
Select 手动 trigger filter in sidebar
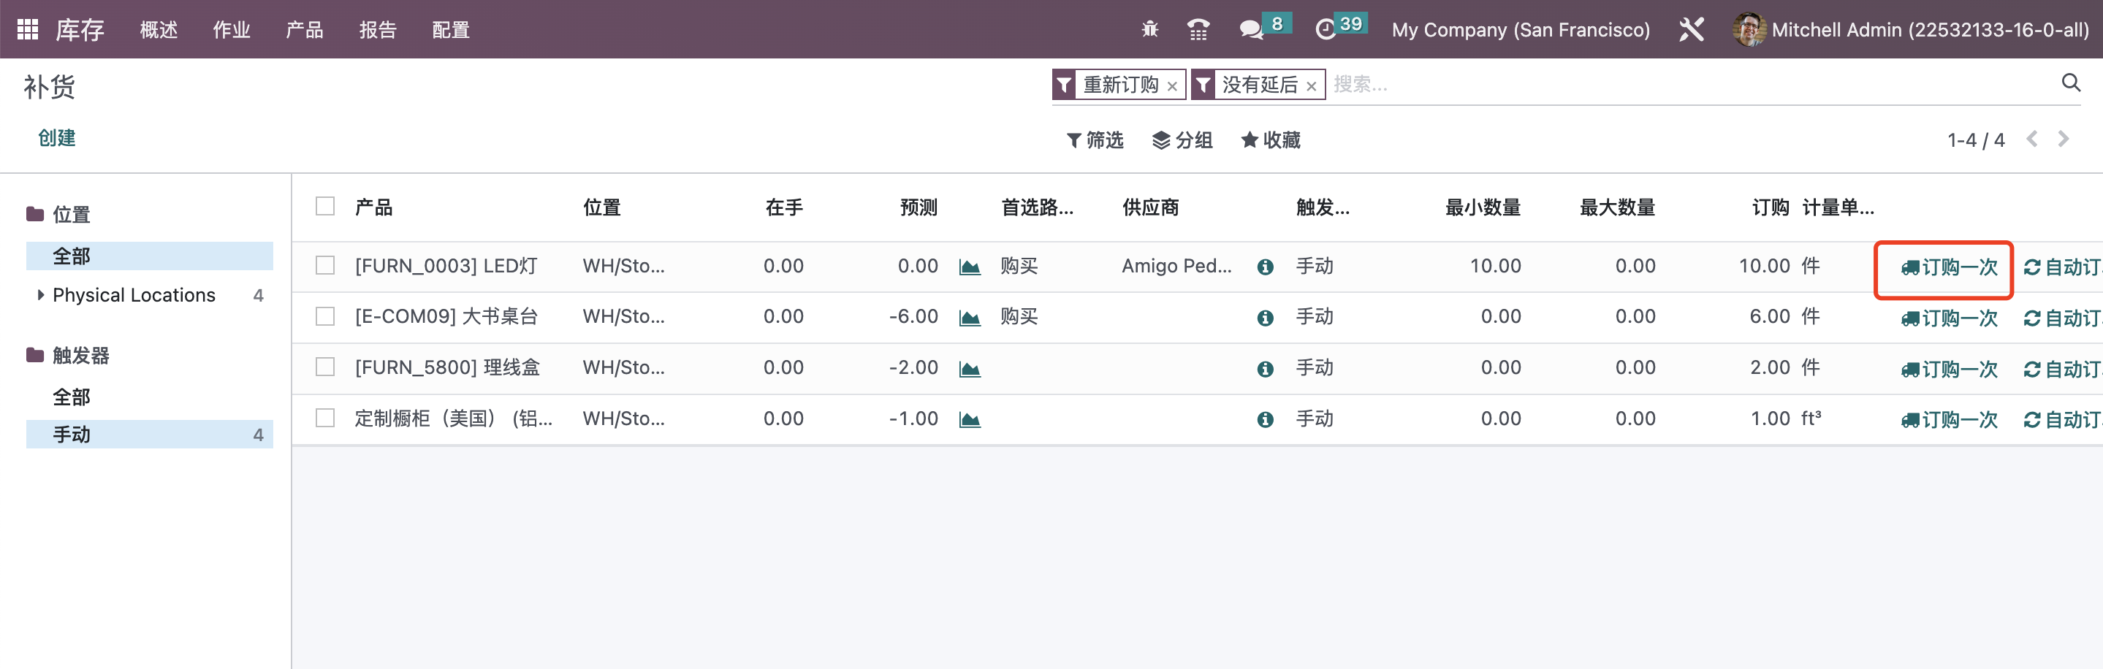tap(149, 434)
